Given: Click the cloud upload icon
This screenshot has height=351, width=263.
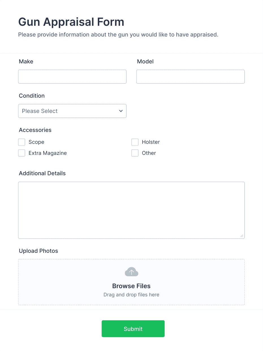Looking at the screenshot, I should pos(131,272).
